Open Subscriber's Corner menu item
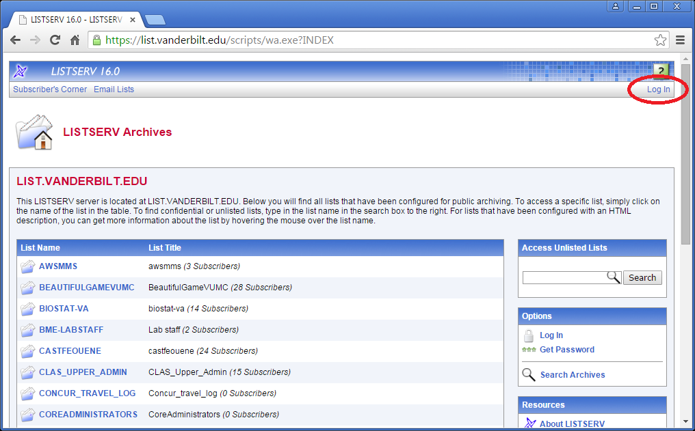Viewport: 695px width, 431px height. 50,89
